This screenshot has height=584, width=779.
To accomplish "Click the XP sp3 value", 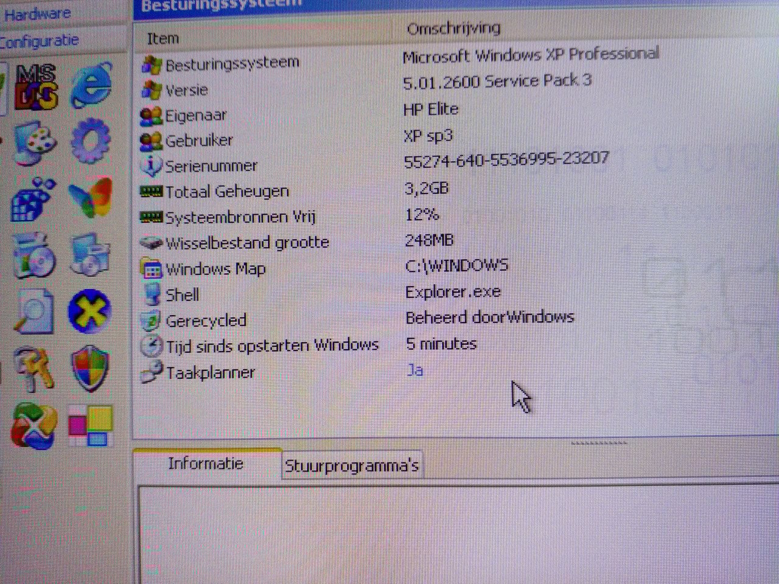I will pos(428,136).
